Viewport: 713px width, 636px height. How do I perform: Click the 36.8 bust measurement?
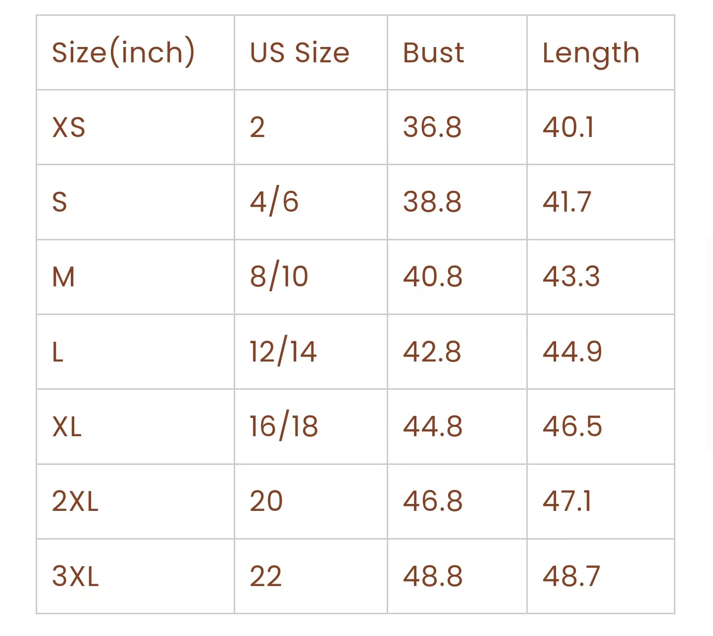(432, 127)
